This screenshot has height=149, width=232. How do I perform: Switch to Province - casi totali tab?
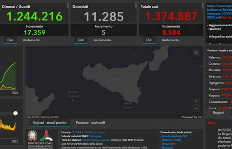90,122
